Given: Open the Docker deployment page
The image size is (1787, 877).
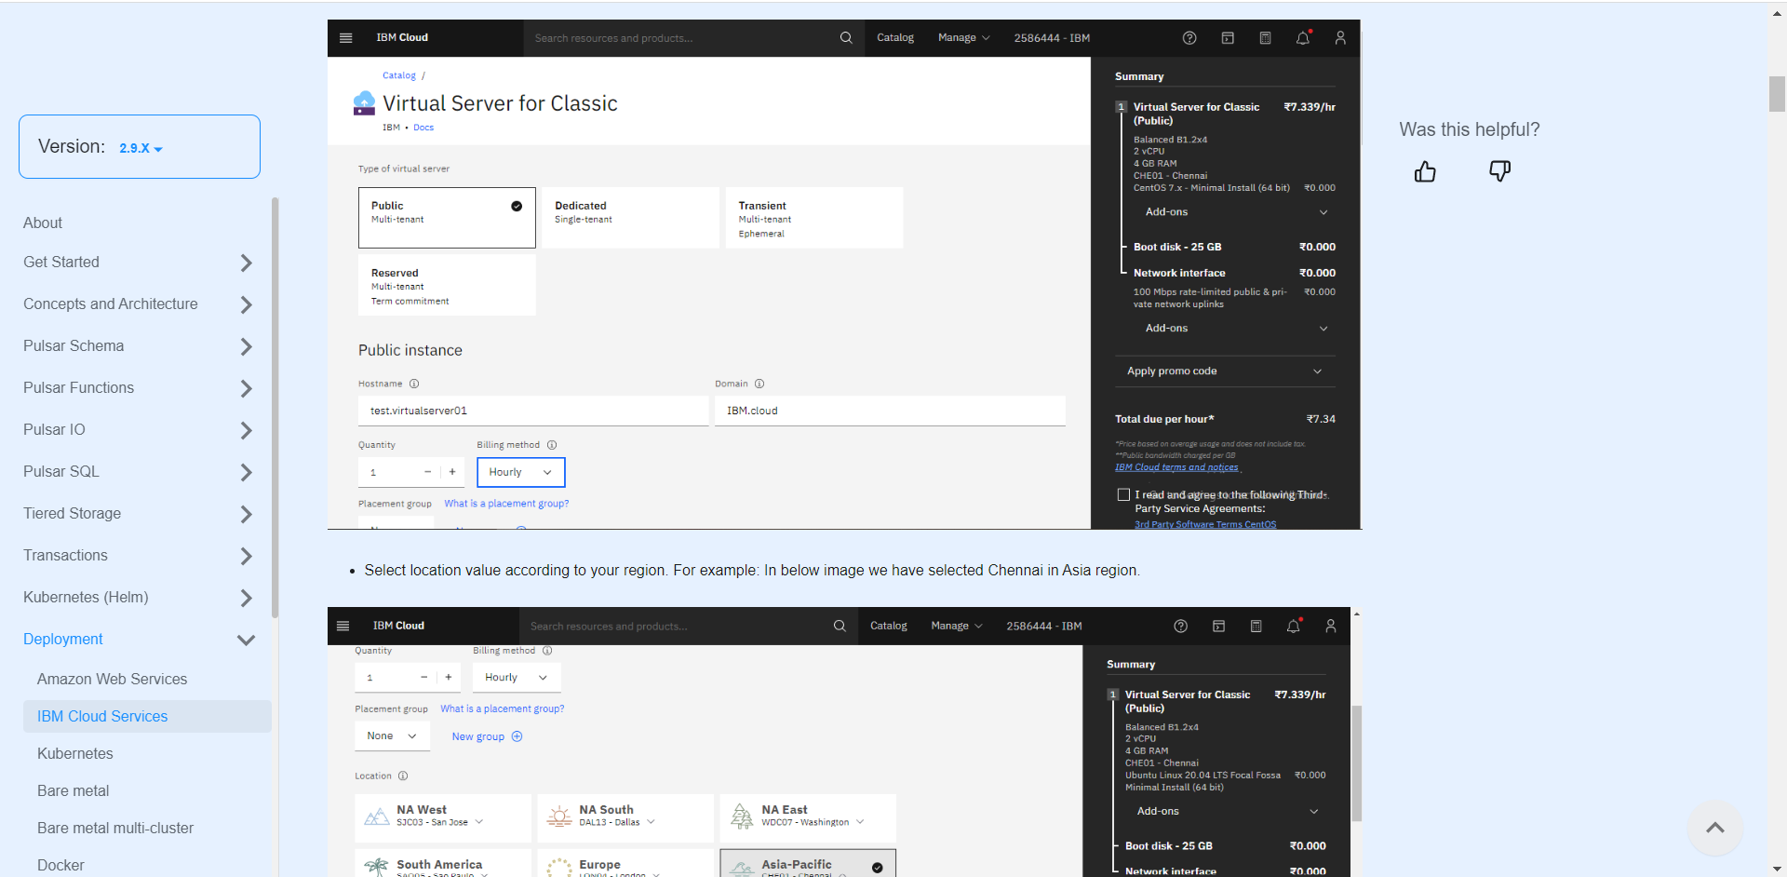Looking at the screenshot, I should [x=60, y=865].
